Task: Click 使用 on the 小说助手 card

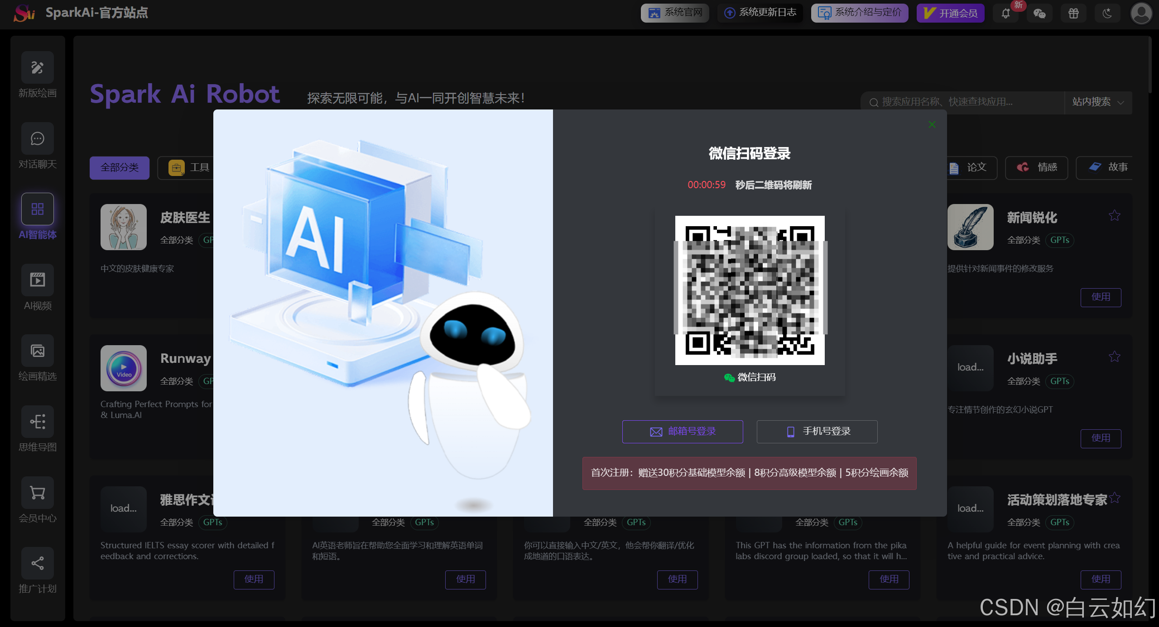Action: click(x=1101, y=438)
